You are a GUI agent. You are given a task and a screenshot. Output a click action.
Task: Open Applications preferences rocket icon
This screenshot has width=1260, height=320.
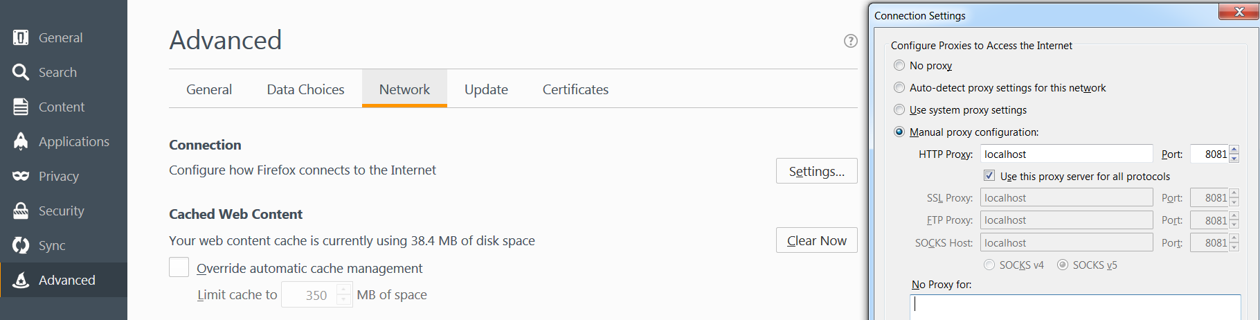21,141
